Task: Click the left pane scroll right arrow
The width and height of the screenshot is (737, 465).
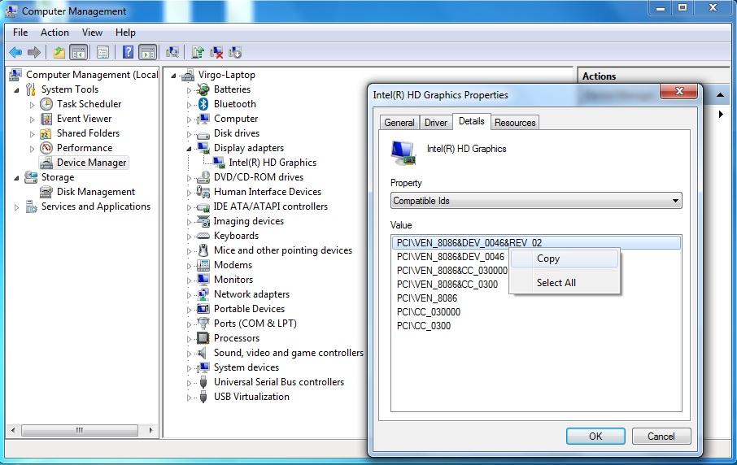Action: 150,430
